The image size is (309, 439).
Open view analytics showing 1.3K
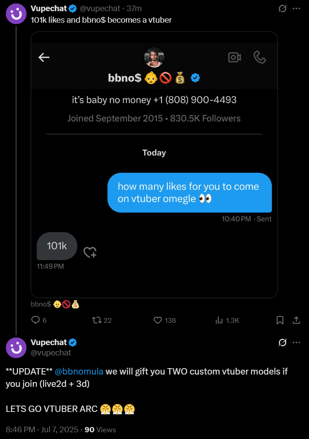219,320
